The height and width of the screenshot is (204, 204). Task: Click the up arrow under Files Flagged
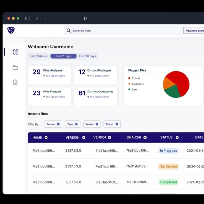click(x=44, y=97)
